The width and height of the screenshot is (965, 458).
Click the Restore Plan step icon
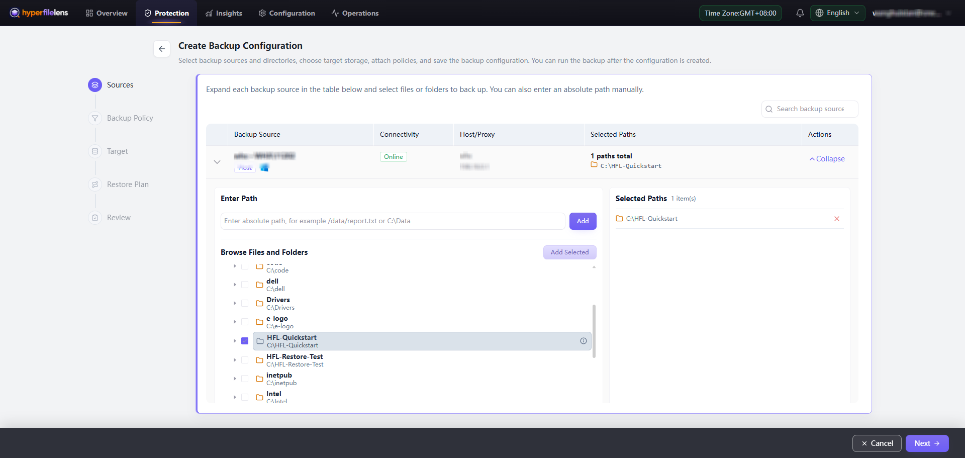click(95, 185)
